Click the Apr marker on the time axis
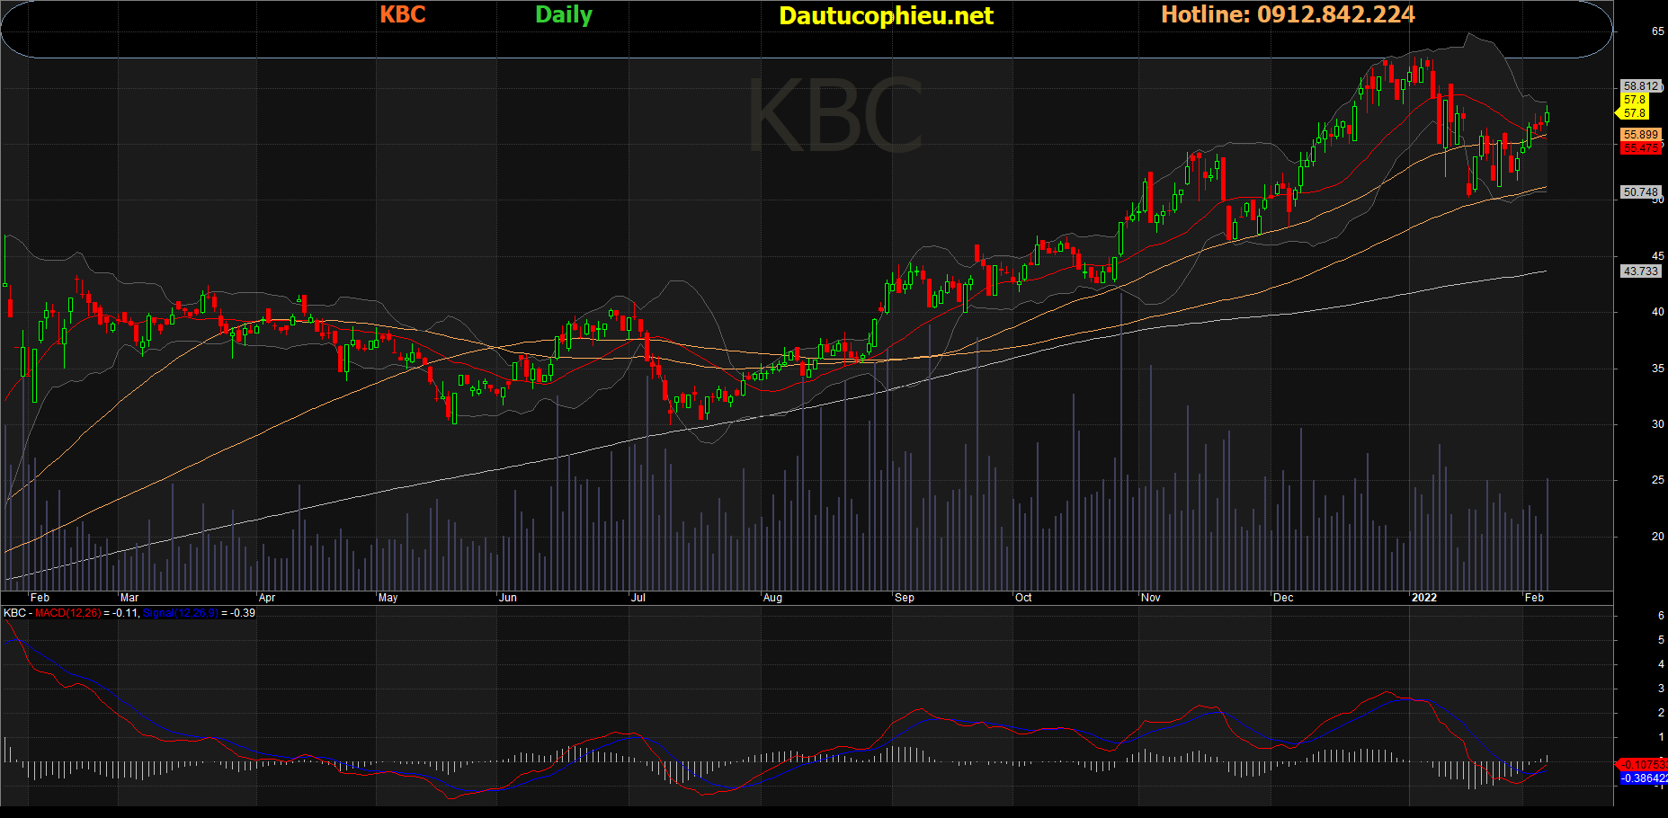This screenshot has width=1668, height=818. (267, 598)
